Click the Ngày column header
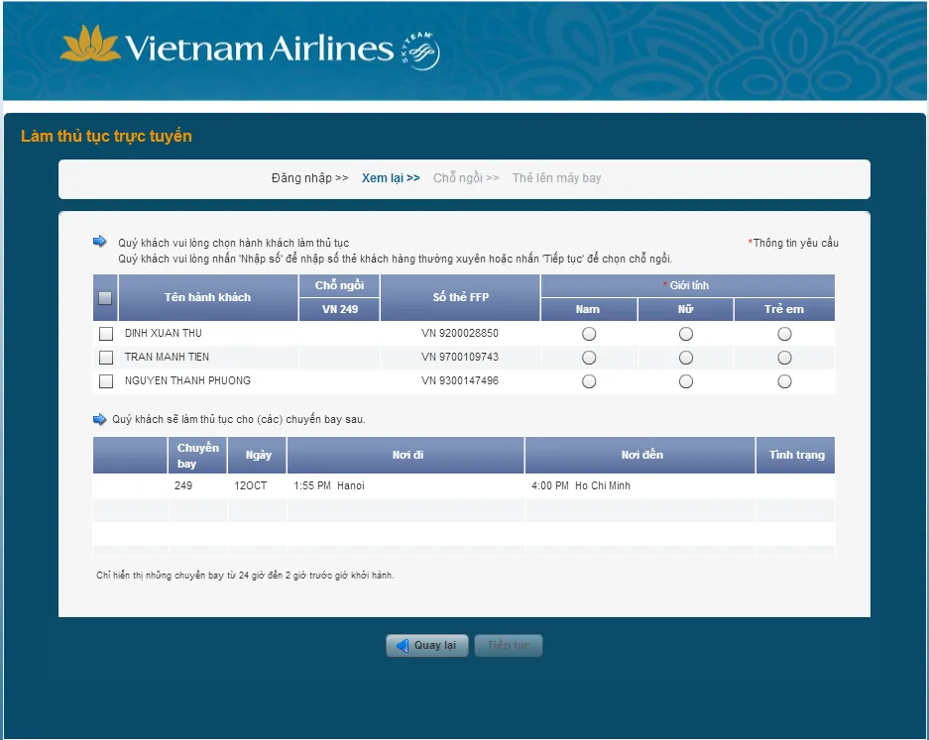Screen dimensions: 929x740 (x=258, y=456)
